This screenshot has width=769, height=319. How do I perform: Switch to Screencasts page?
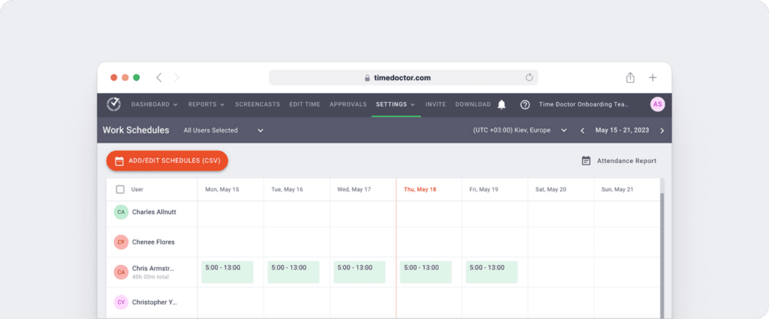(x=258, y=104)
